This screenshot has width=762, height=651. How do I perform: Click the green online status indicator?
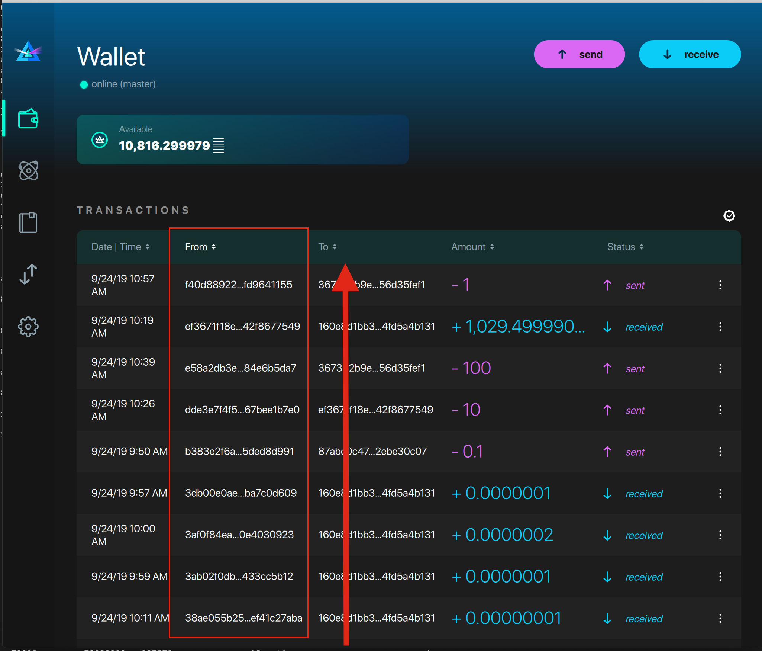(84, 84)
